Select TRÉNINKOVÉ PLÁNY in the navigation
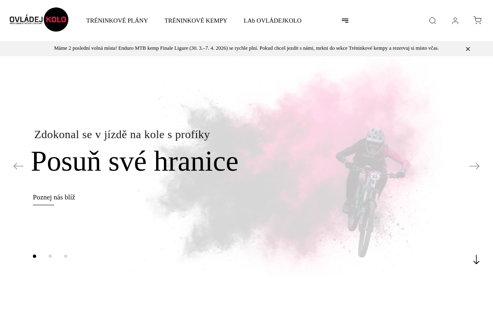Image resolution: width=493 pixels, height=329 pixels. [117, 21]
